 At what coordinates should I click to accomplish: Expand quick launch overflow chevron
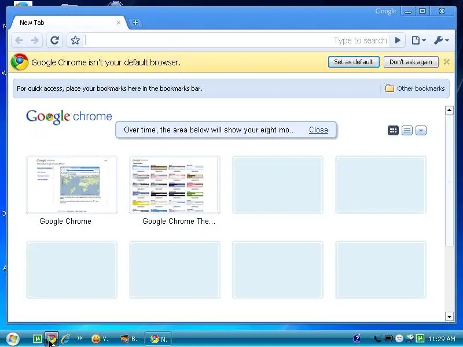79,338
